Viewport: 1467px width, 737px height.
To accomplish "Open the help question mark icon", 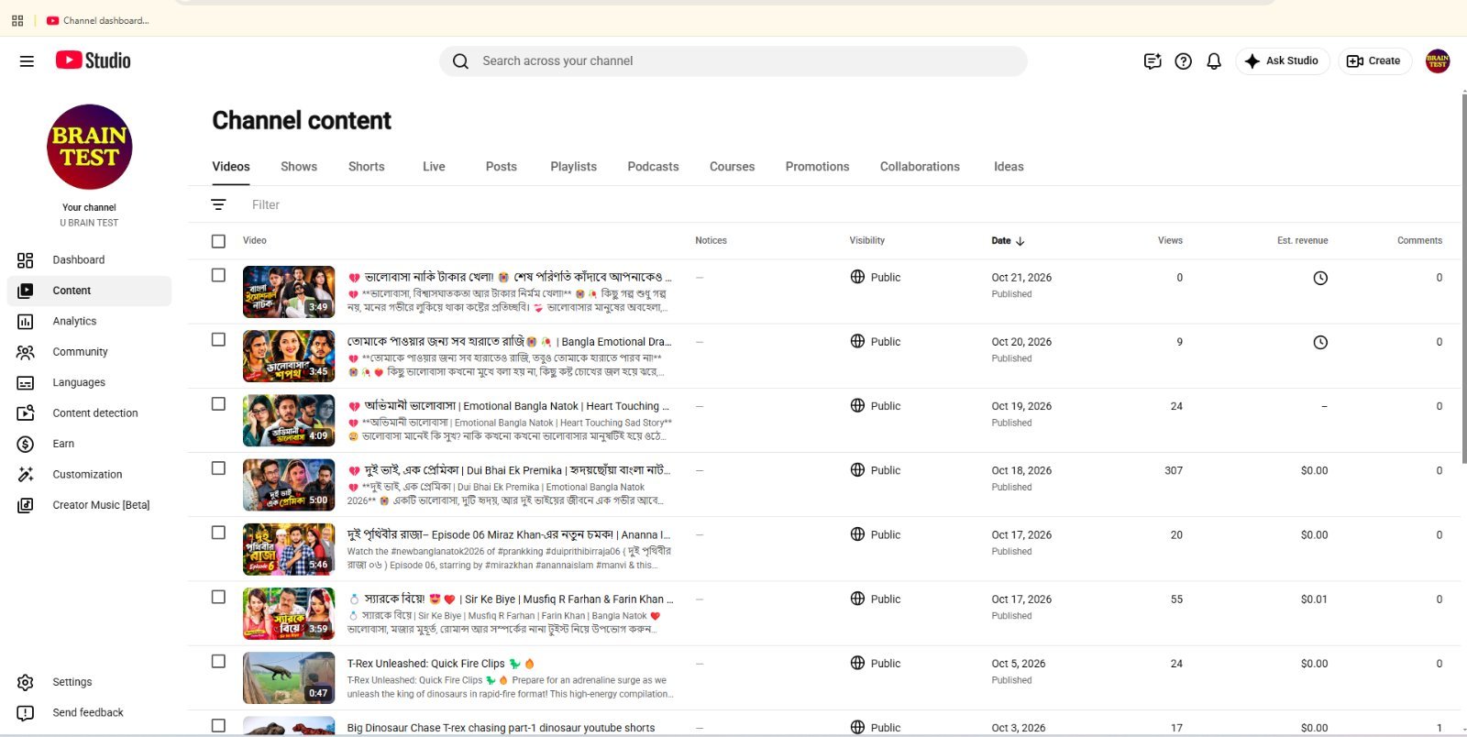I will click(1184, 61).
